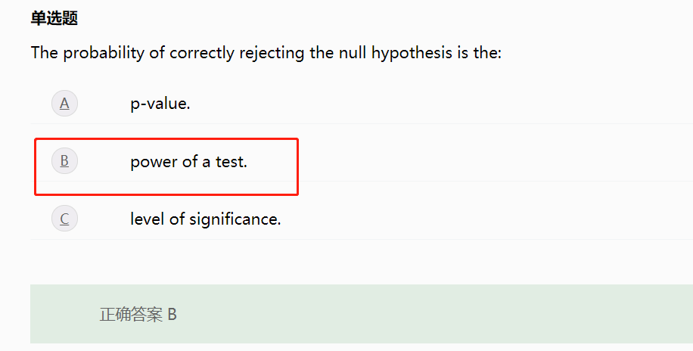The image size is (693, 351).
Task: Choose the 'power of a test.' answer
Action: (188, 161)
